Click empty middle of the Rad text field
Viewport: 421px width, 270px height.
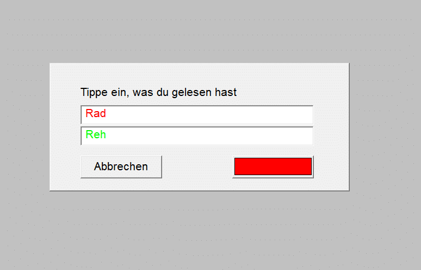pos(207,114)
